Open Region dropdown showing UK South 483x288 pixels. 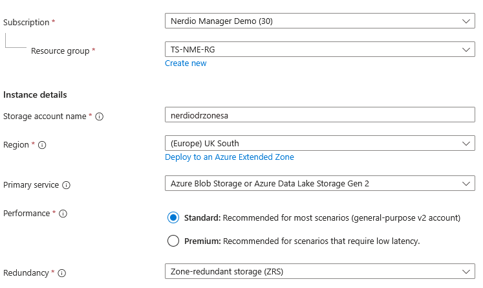[319, 143]
